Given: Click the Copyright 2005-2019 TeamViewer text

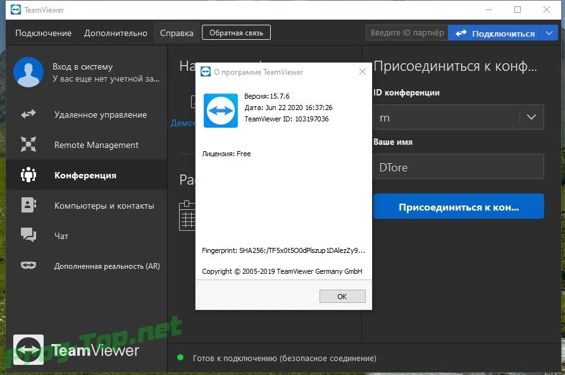Looking at the screenshot, I should [282, 271].
